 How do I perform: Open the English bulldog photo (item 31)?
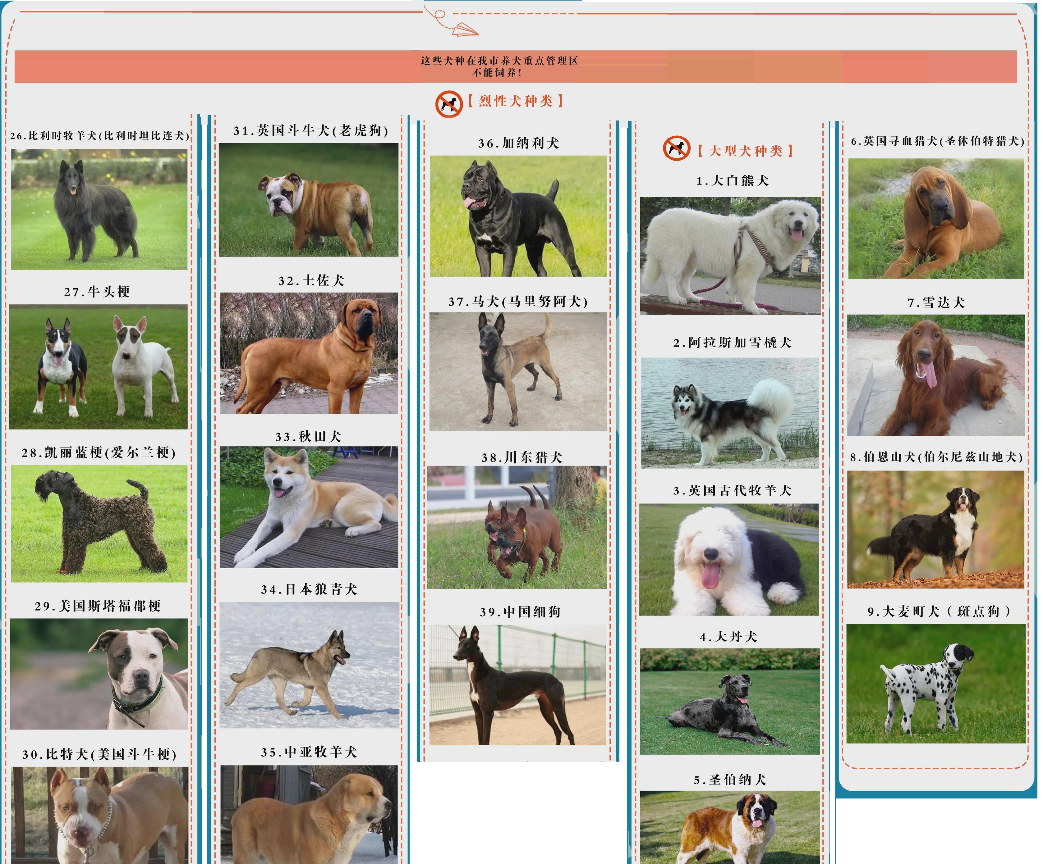308,200
